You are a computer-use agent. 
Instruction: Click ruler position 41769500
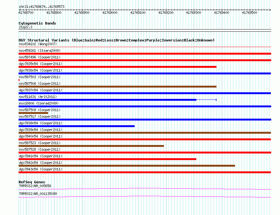pos(250,13)
